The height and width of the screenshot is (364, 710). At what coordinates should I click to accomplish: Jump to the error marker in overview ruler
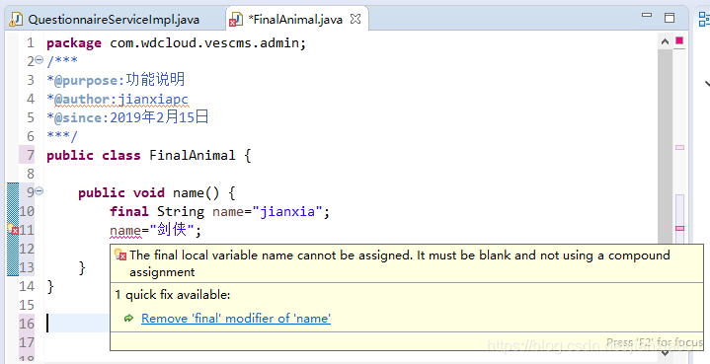[679, 228]
